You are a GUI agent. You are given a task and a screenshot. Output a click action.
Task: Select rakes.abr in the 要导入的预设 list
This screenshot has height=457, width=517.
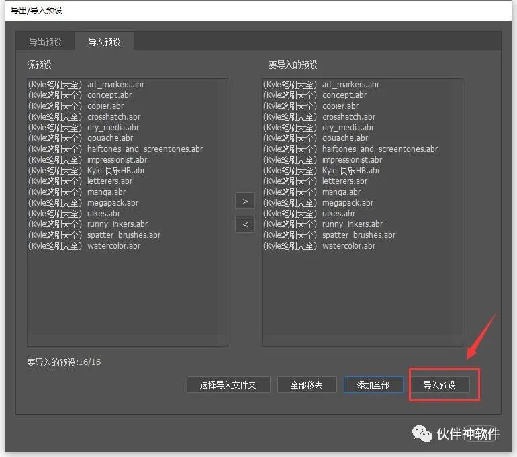310,214
